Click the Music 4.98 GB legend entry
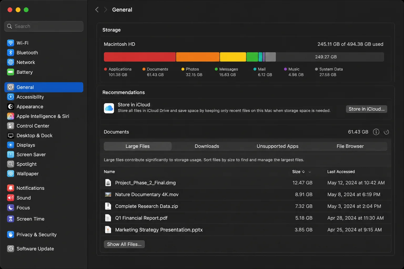Screen dimensions: 404x269 click(x=294, y=72)
